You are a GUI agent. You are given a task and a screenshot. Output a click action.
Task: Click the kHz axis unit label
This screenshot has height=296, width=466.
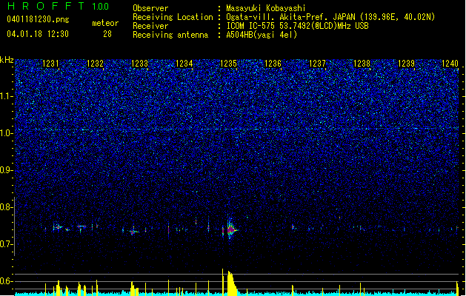tap(7, 60)
